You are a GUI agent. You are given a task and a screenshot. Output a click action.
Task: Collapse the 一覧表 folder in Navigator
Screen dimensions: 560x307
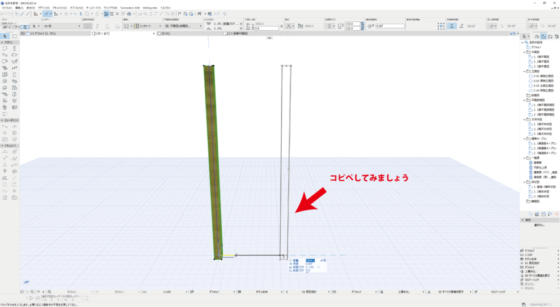pos(525,158)
